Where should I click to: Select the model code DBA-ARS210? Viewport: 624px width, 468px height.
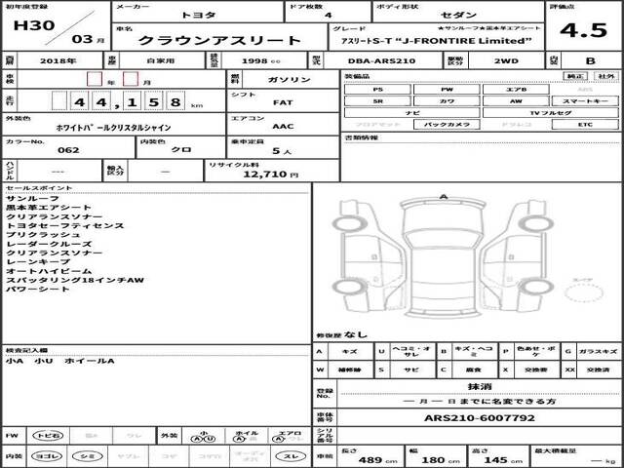pos(381,60)
